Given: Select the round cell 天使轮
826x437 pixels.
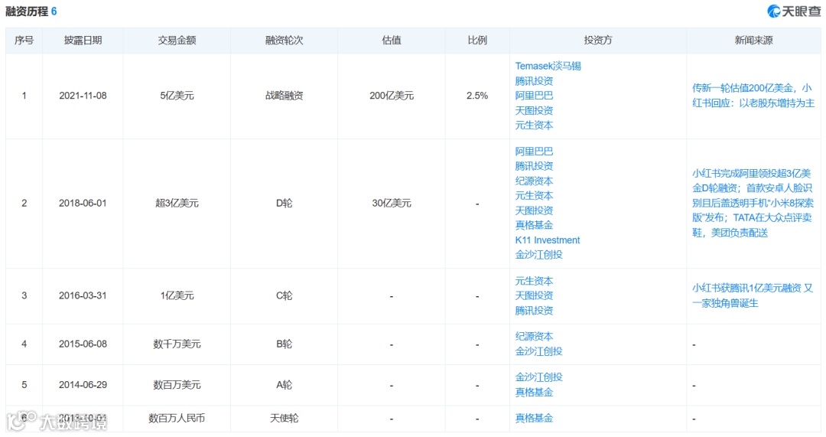Looking at the screenshot, I should coord(284,418).
